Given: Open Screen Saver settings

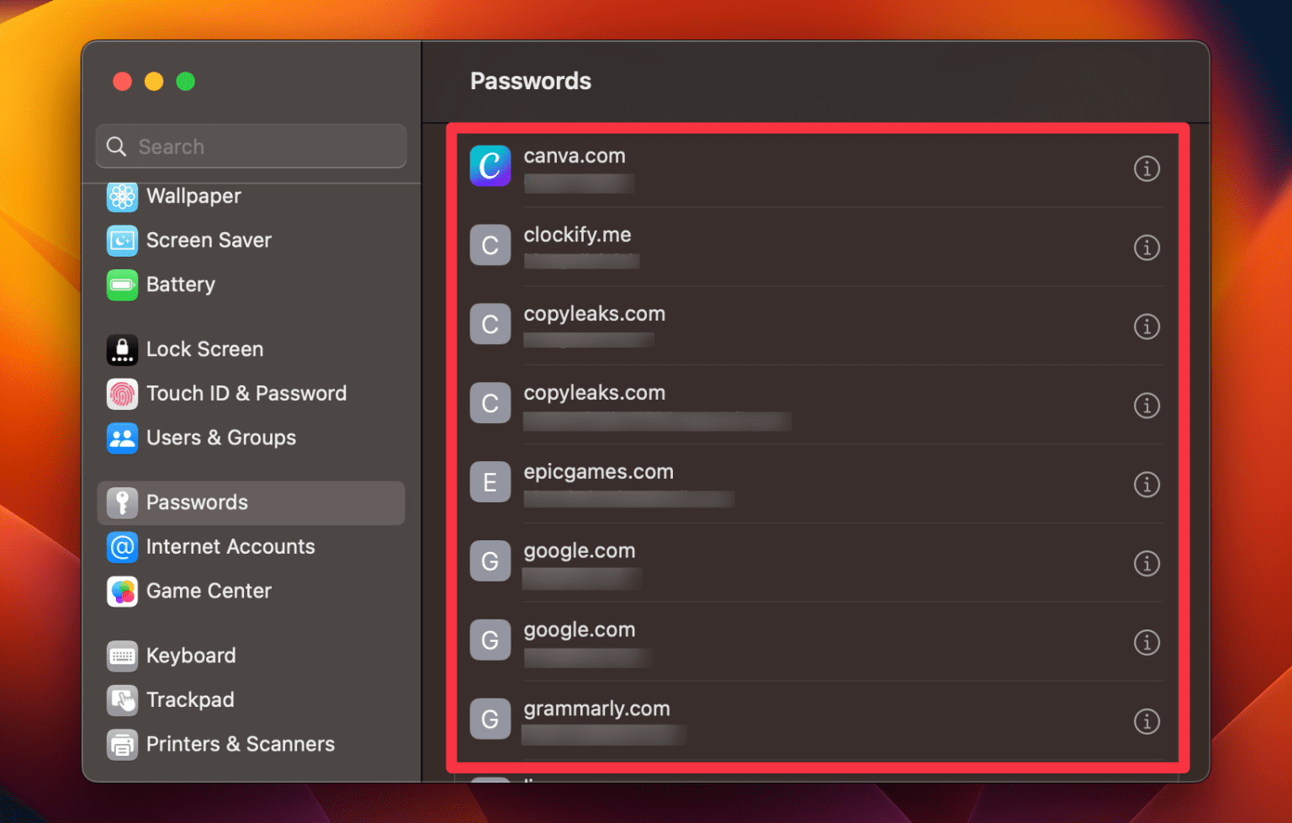Looking at the screenshot, I should click(x=209, y=240).
